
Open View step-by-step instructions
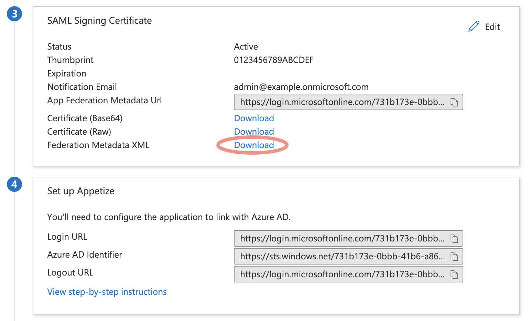coord(107,292)
